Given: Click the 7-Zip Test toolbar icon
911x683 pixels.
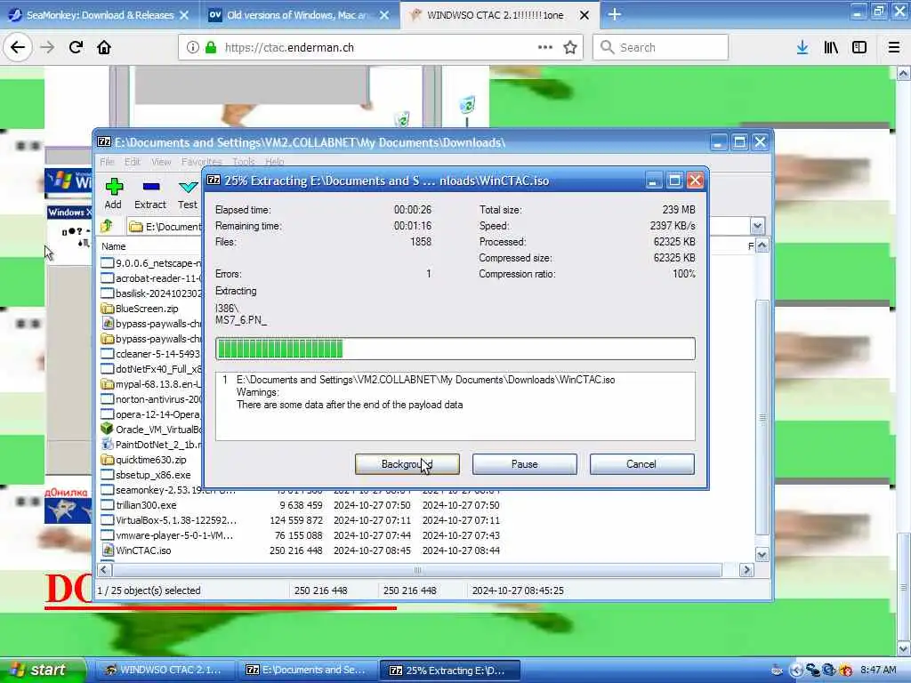Looking at the screenshot, I should [188, 194].
